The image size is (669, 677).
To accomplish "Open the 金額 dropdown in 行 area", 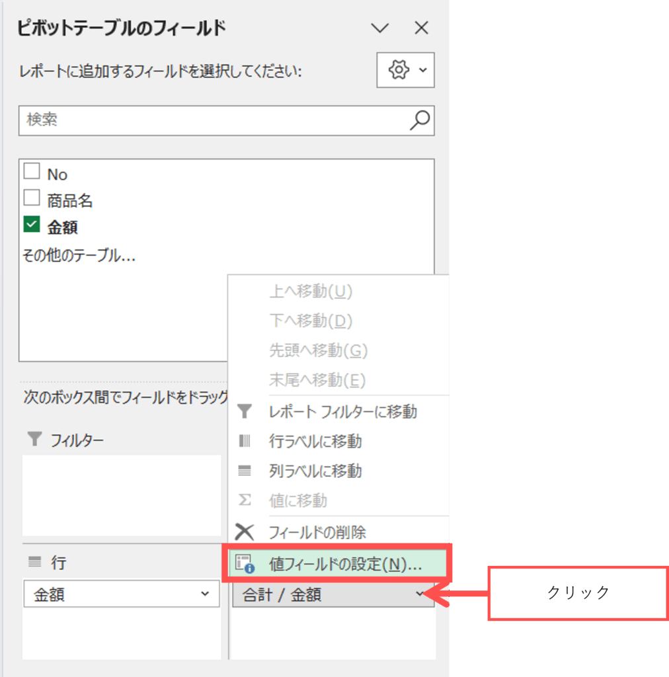I will coord(204,594).
